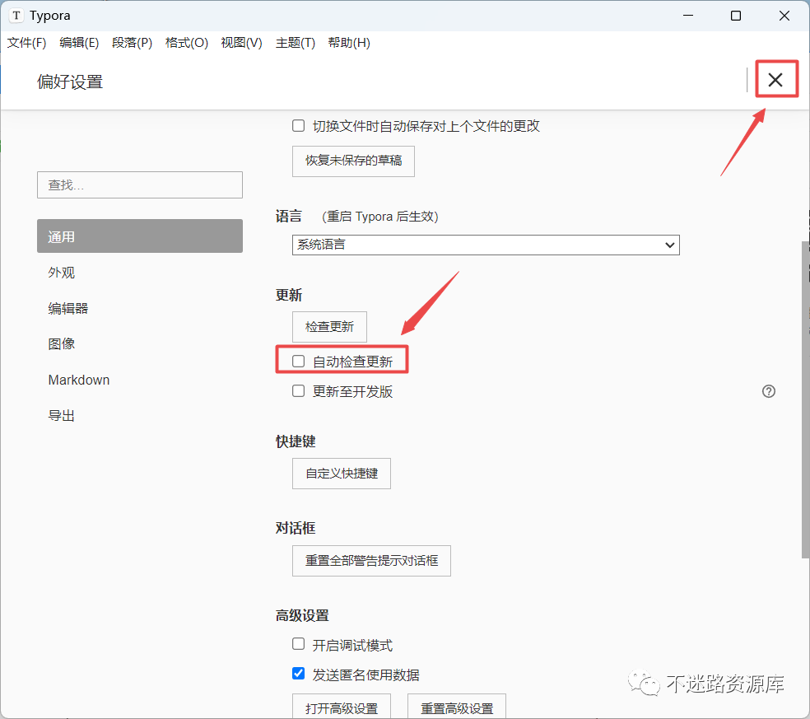Close the preferences panel with the X
Screen dimensions: 810x719
(775, 80)
